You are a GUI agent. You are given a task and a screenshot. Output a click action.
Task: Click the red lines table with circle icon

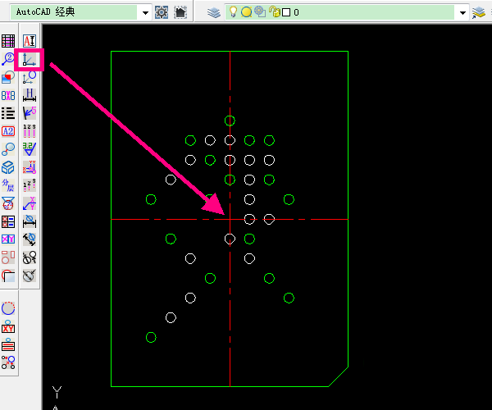[8, 344]
